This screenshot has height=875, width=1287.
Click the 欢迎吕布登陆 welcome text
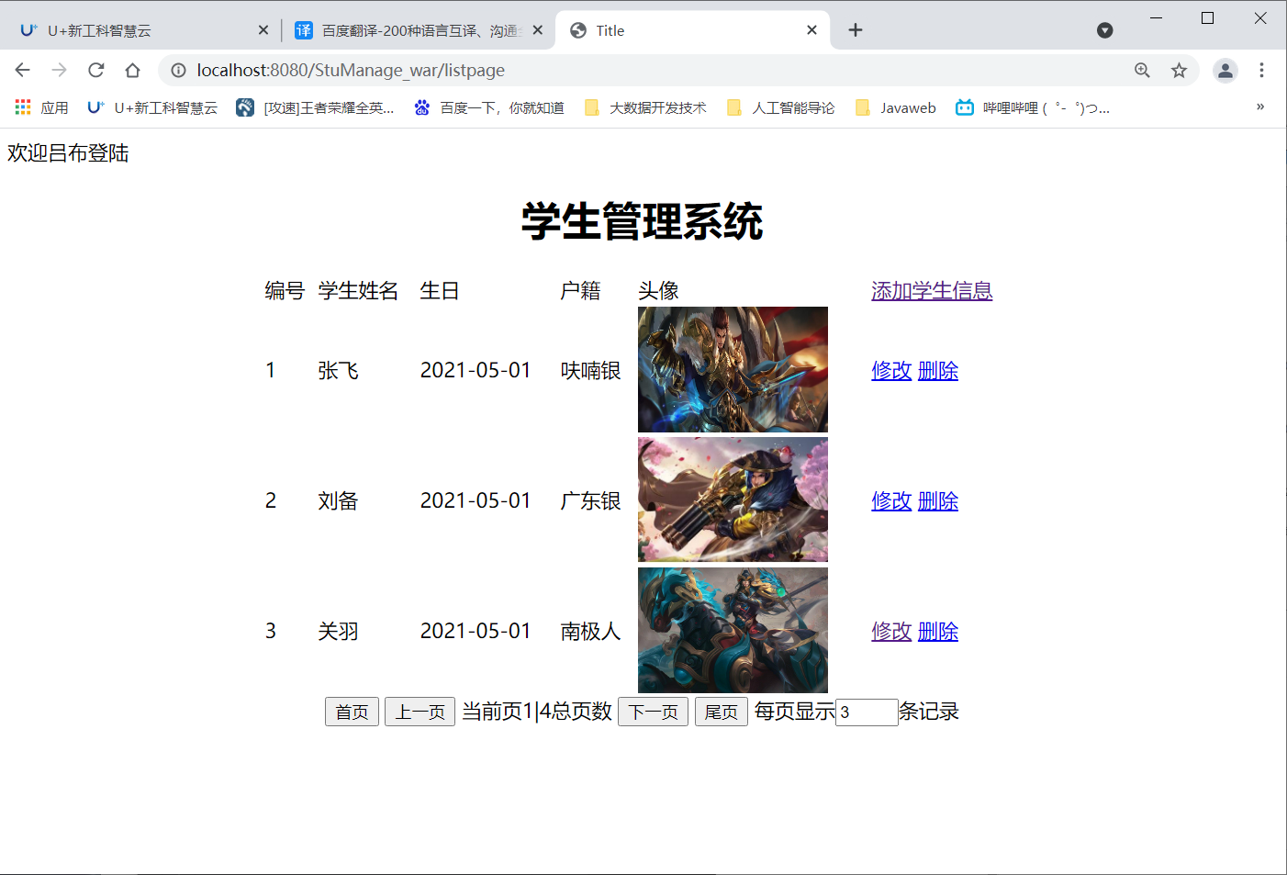tap(68, 153)
